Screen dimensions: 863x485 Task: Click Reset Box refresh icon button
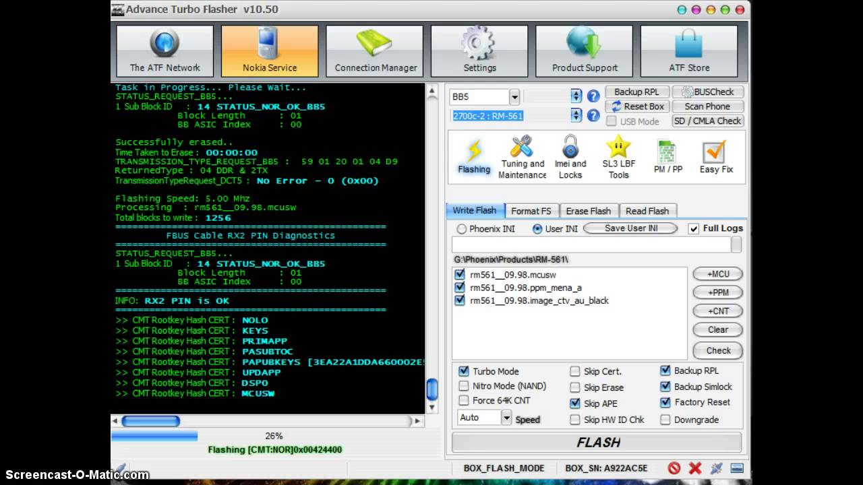click(x=637, y=106)
